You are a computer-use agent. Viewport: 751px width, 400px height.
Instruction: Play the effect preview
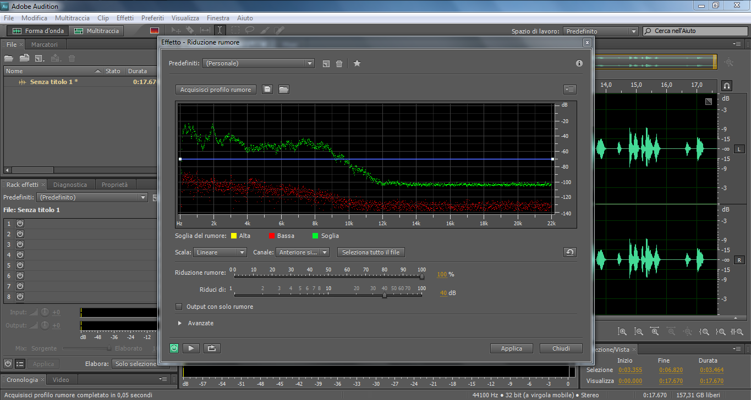pyautogui.click(x=191, y=348)
